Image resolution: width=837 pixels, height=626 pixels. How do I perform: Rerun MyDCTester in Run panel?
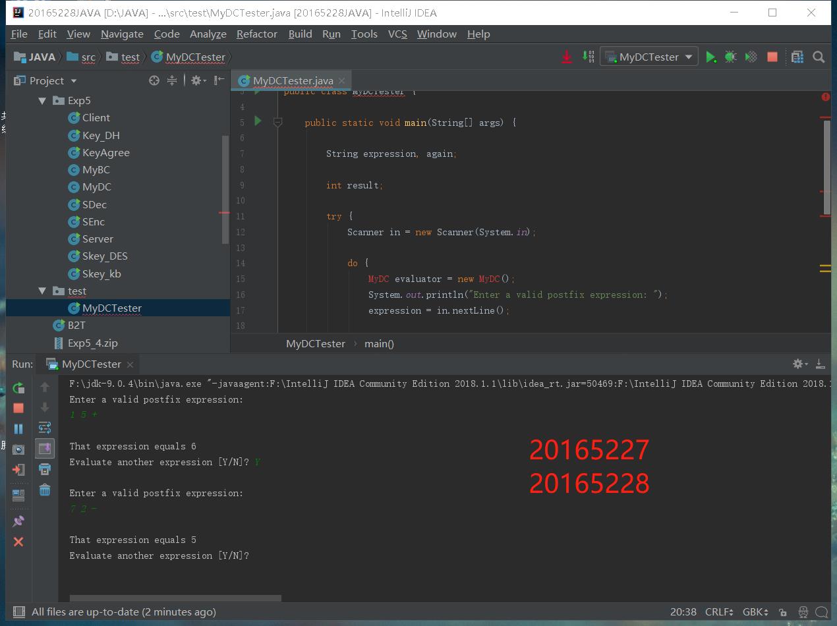pyautogui.click(x=18, y=387)
